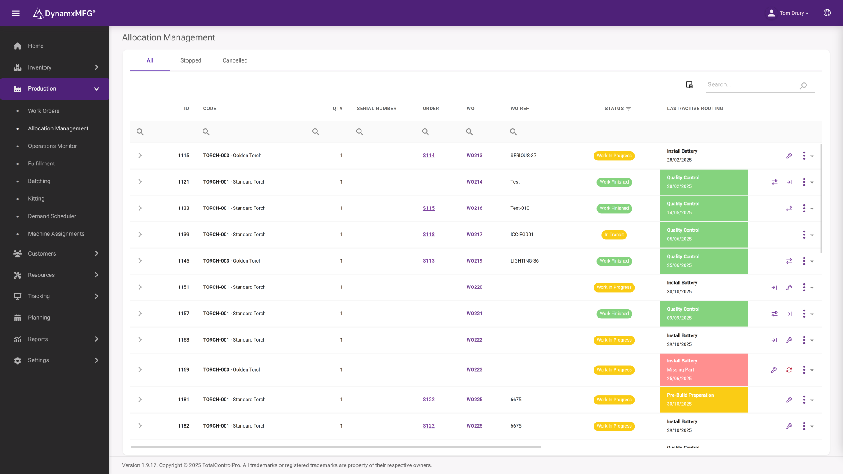
Task: Click the column chooser icon beside Search
Action: coord(689,85)
